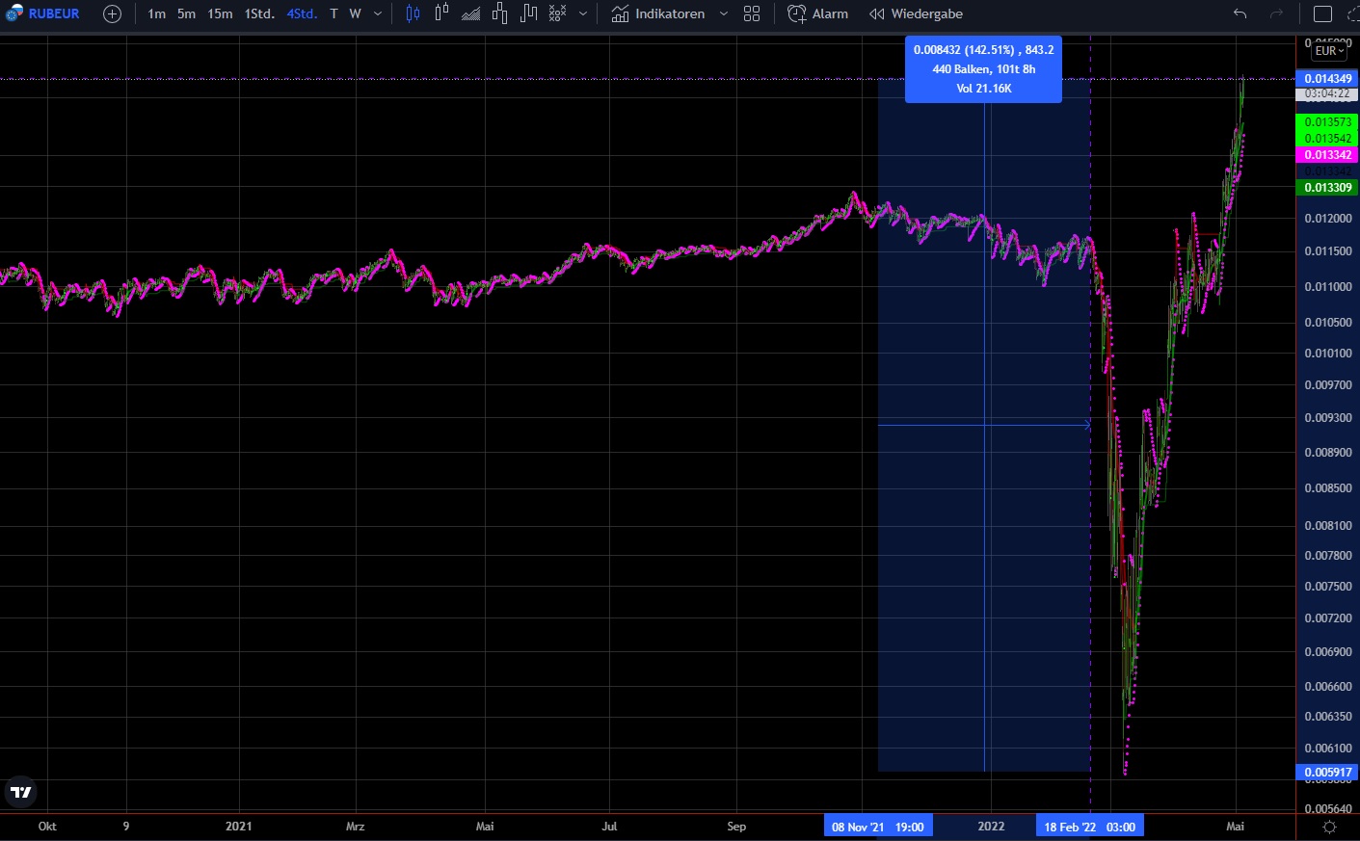Screen dimensions: 1360x841
Task: Click the bright green 0.013542 price label
Action: coord(1328,139)
